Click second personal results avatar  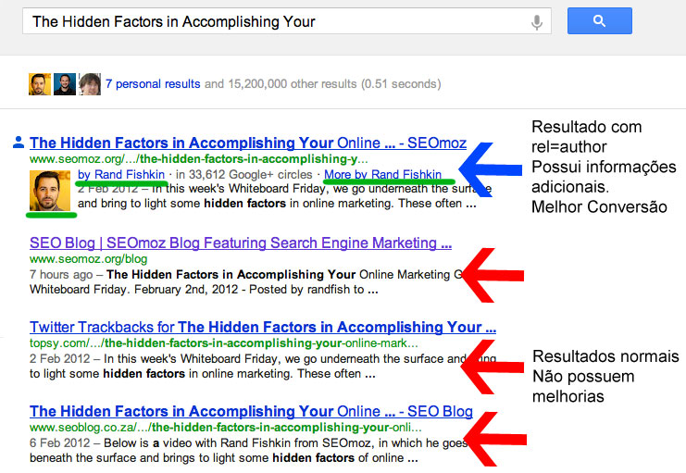64,84
